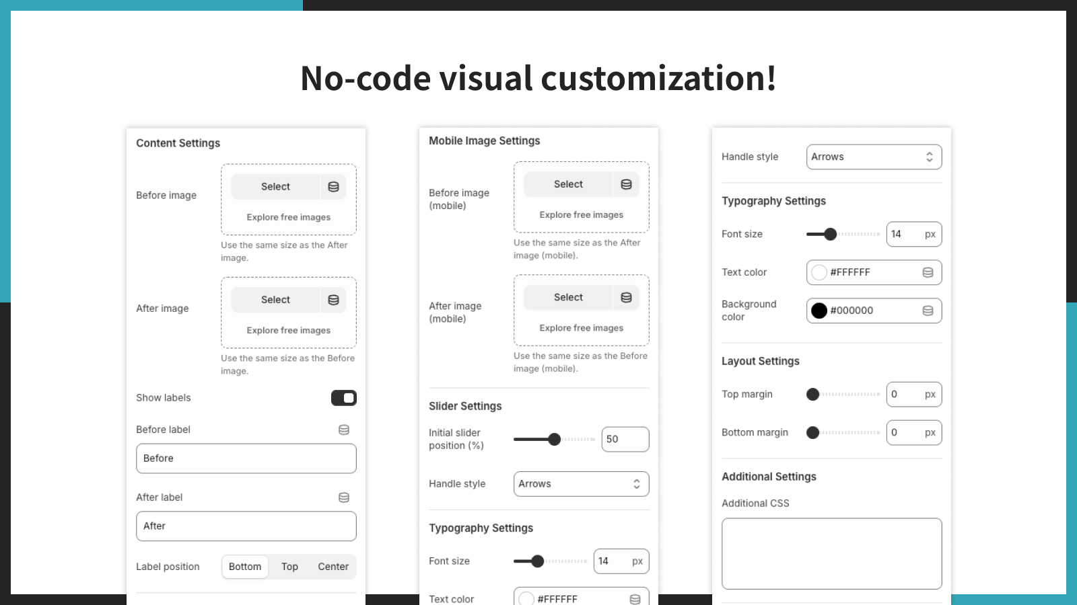Click the dynamic source icon beside Background color

928,310
